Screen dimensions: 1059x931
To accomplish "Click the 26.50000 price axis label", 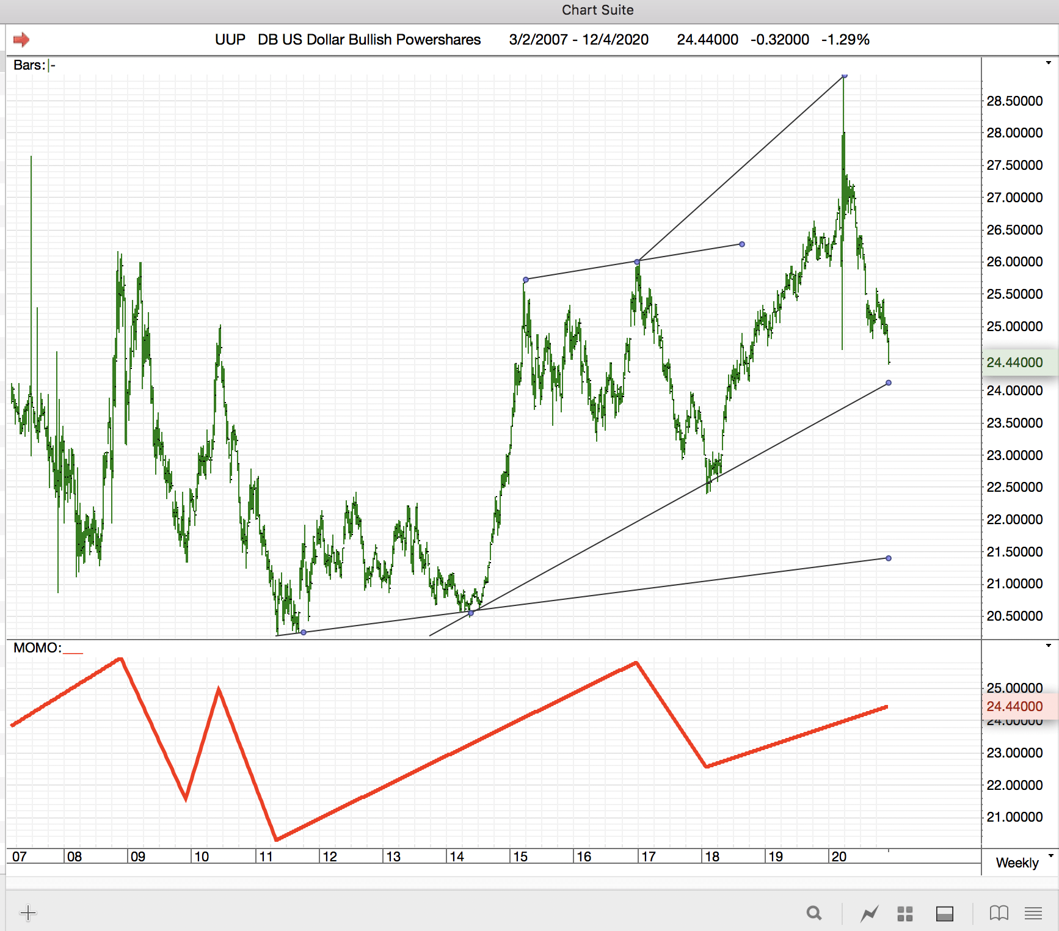I will coord(1015,230).
